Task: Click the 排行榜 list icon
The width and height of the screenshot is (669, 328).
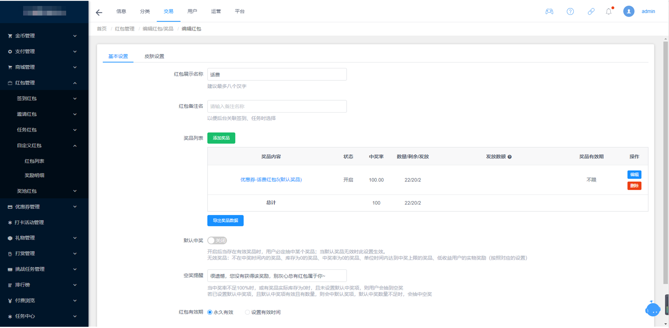Action: click(x=10, y=285)
